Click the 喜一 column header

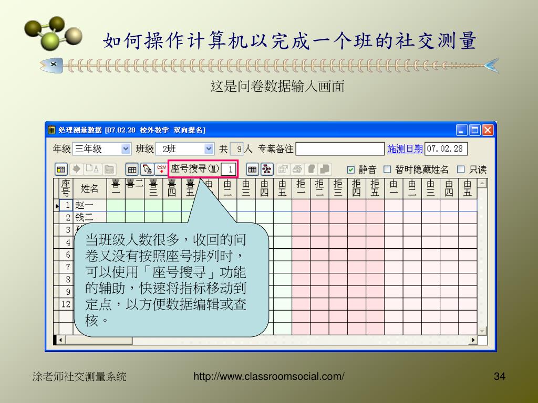116,188
